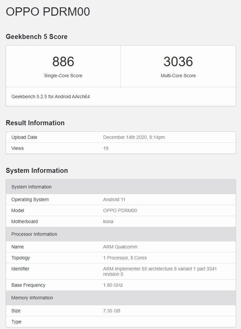241x329 pixels.
Task: Click the Upload Date label
Action: [24, 137]
